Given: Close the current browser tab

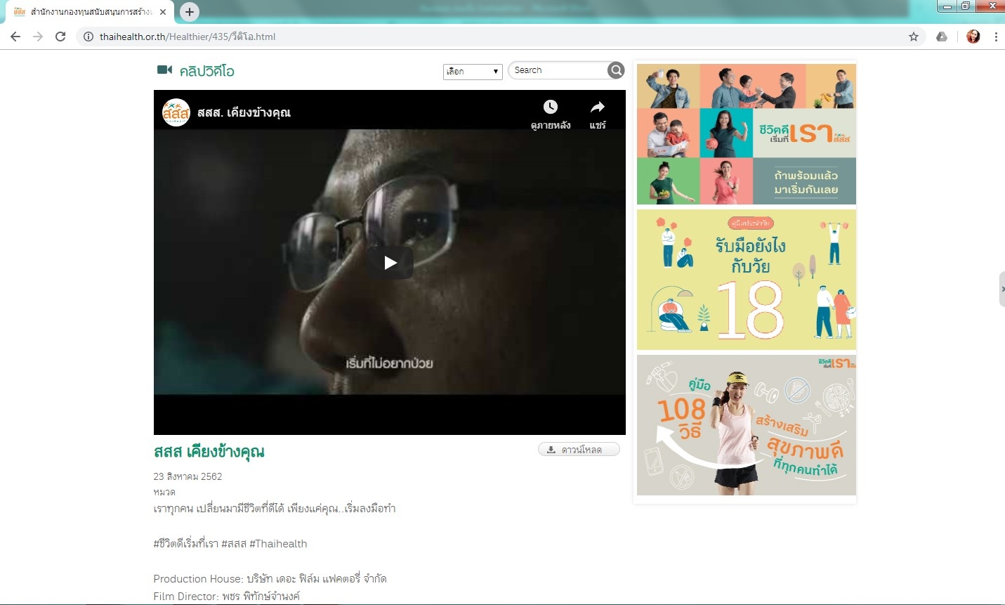Looking at the screenshot, I should (163, 12).
